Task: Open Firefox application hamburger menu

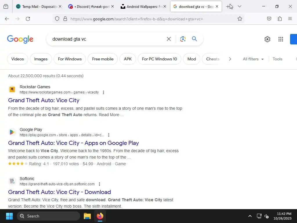Action: (290, 19)
